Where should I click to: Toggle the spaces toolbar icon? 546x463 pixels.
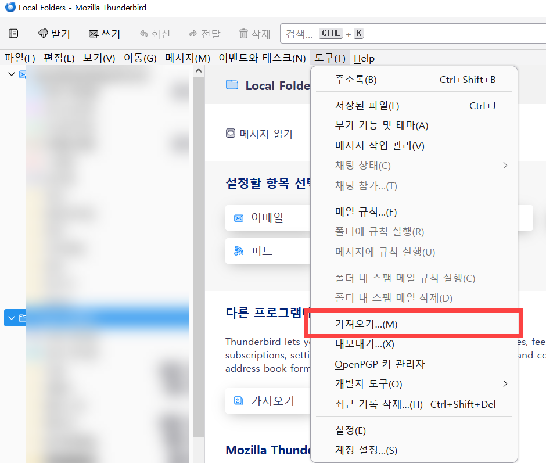13,34
